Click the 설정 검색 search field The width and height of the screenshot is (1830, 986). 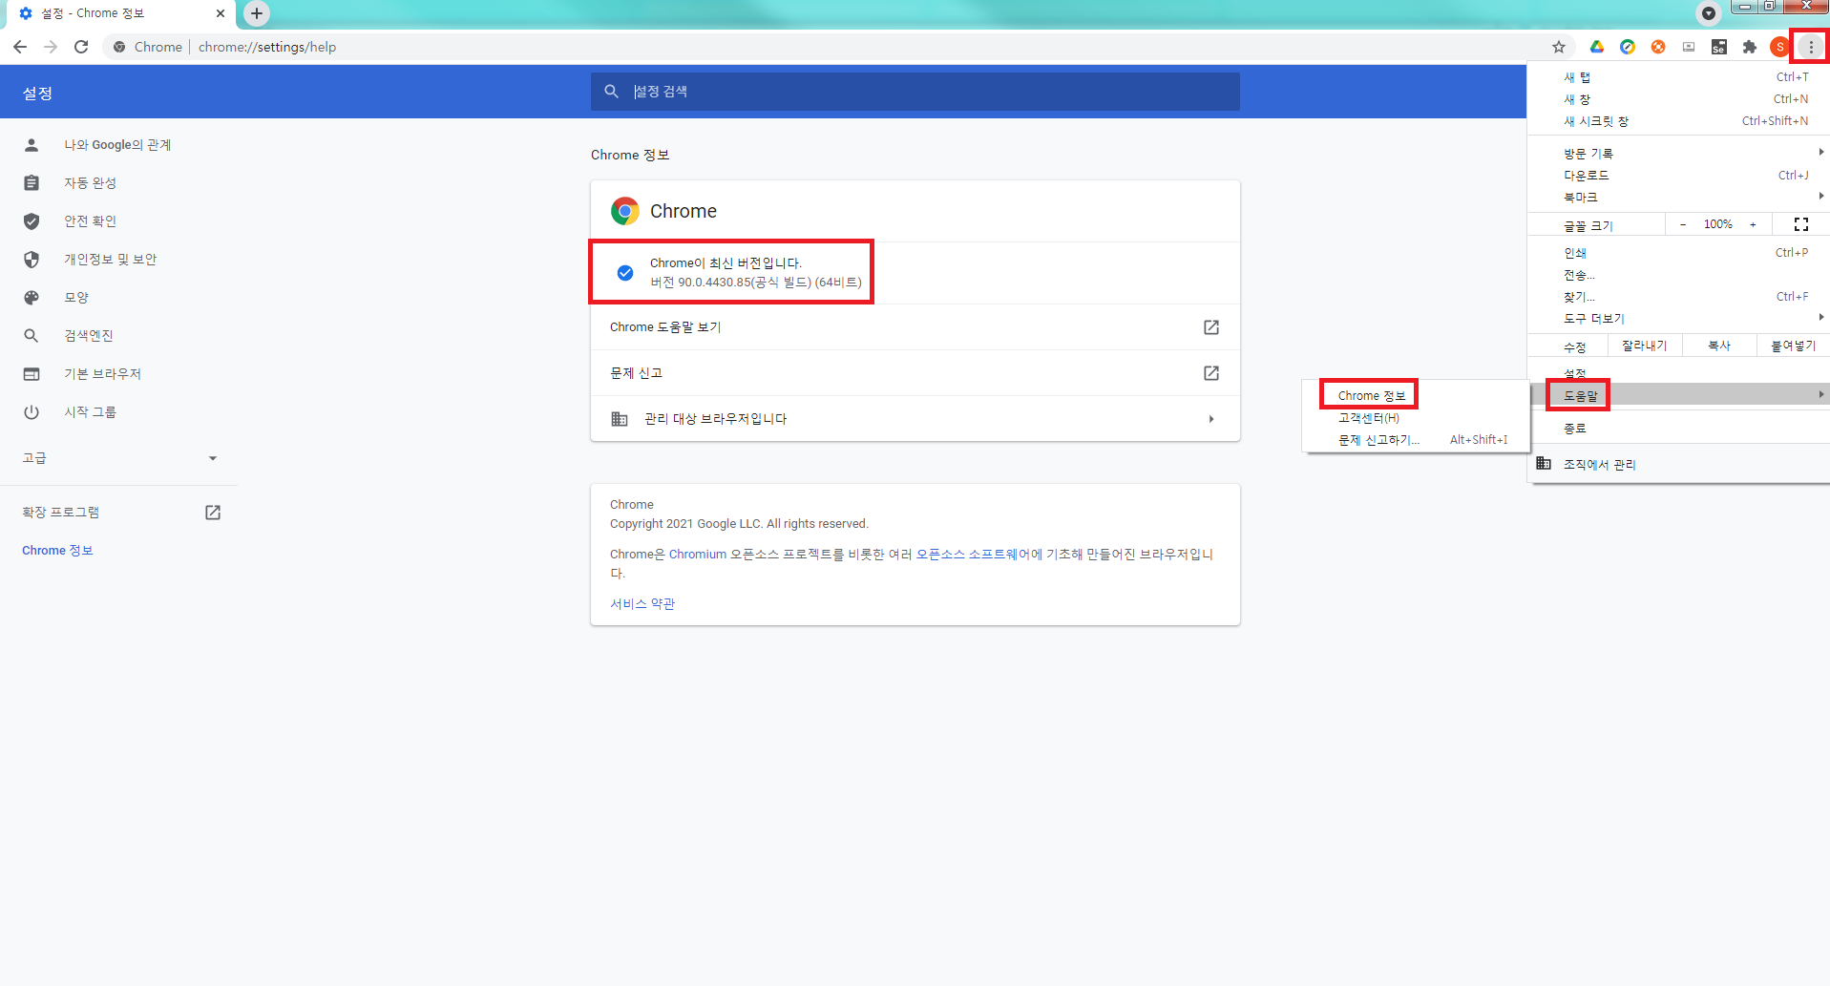click(x=915, y=92)
